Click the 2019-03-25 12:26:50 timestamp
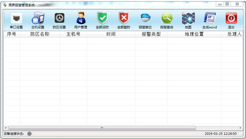This screenshot has width=246, height=139. (x=221, y=134)
